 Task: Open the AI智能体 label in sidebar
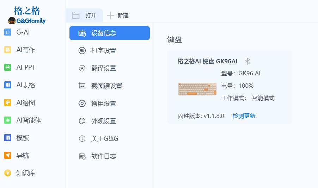29,120
